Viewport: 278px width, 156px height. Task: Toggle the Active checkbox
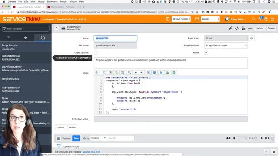point(206,52)
